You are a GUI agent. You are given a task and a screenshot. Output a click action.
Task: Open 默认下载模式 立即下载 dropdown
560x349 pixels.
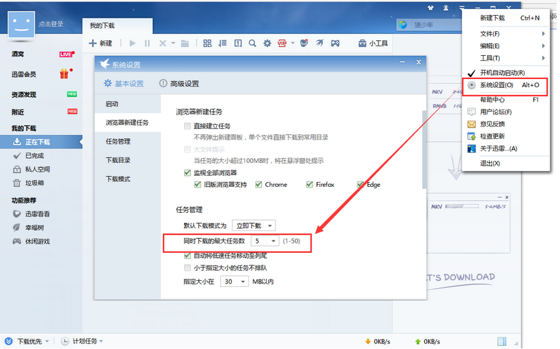pos(254,226)
